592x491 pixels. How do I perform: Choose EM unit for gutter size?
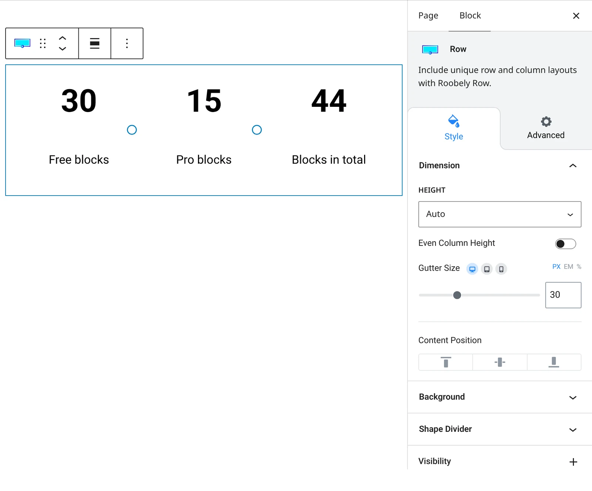point(568,267)
